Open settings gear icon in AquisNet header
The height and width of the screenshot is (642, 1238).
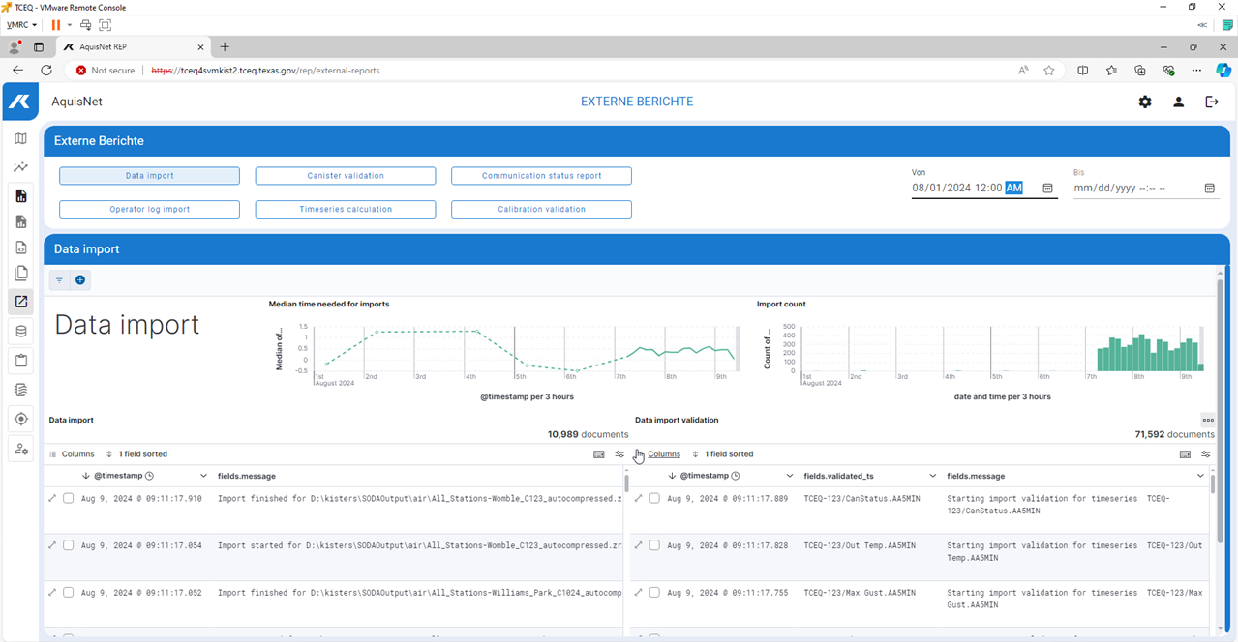1145,102
